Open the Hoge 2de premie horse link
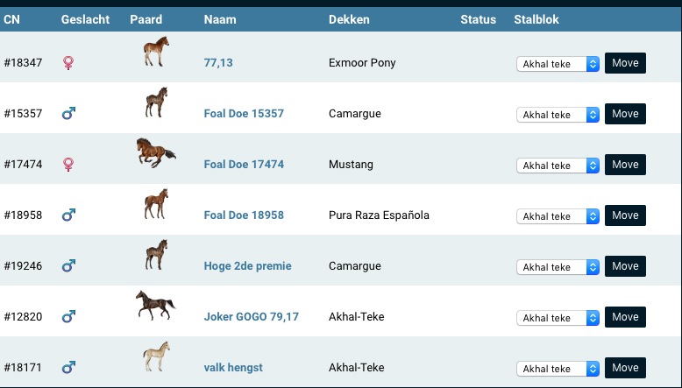 [x=247, y=266]
